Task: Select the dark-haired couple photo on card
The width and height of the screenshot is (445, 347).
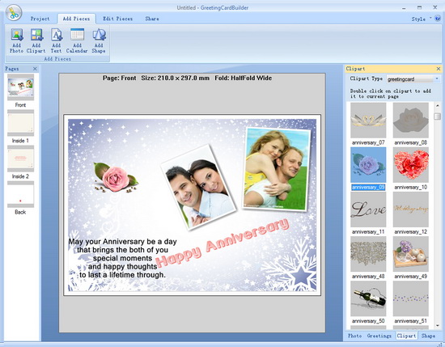Action: click(198, 188)
